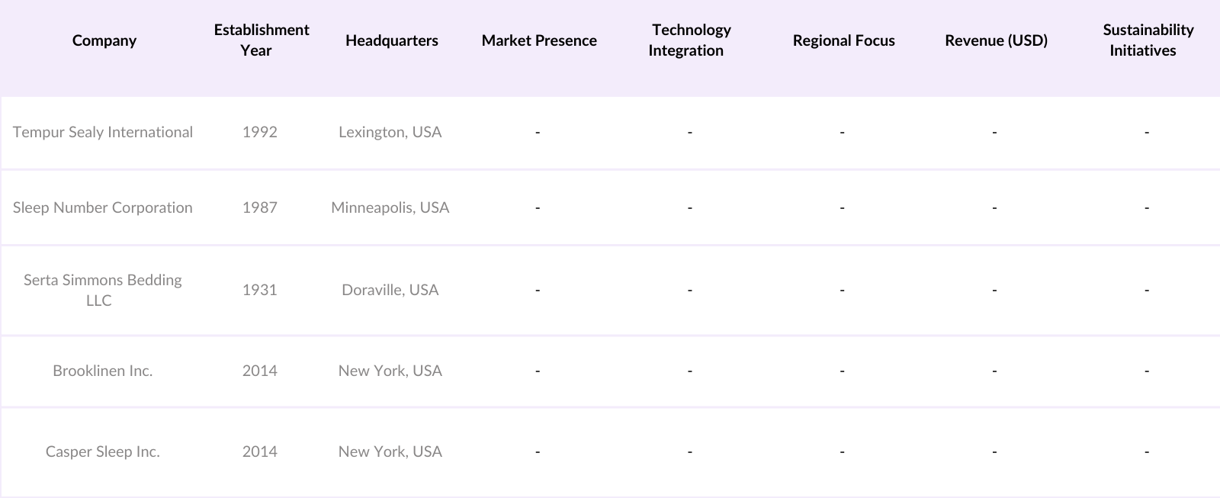The image size is (1220, 498).
Task: Open the Brooklinen Inc. company entry
Action: pos(103,371)
